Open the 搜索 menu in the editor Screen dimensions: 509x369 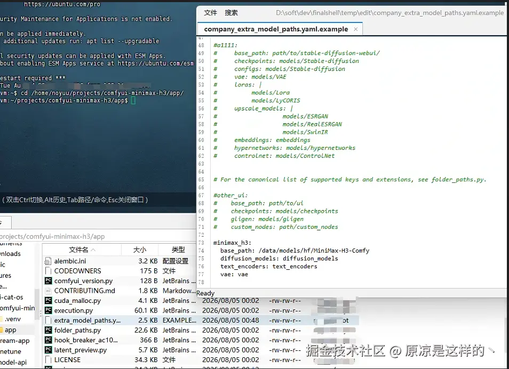click(231, 13)
